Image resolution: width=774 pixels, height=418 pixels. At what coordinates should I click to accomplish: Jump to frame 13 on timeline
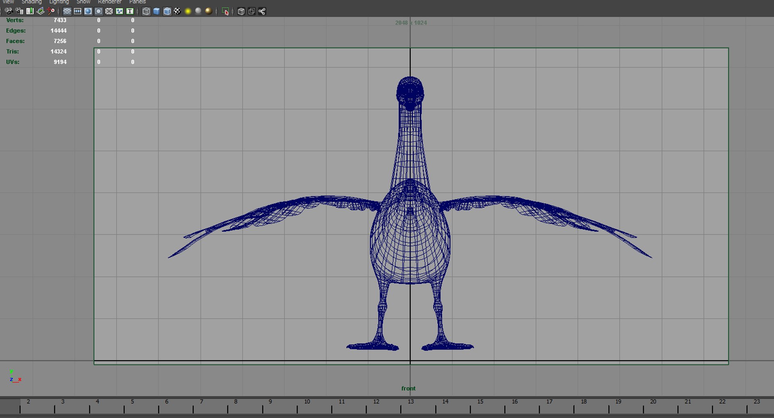[x=410, y=401]
